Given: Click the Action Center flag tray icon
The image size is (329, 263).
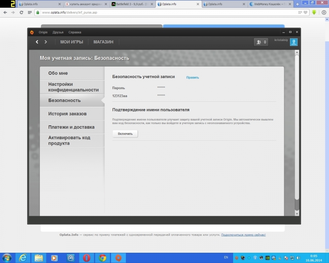Looking at the screenshot, I should [x=286, y=258].
